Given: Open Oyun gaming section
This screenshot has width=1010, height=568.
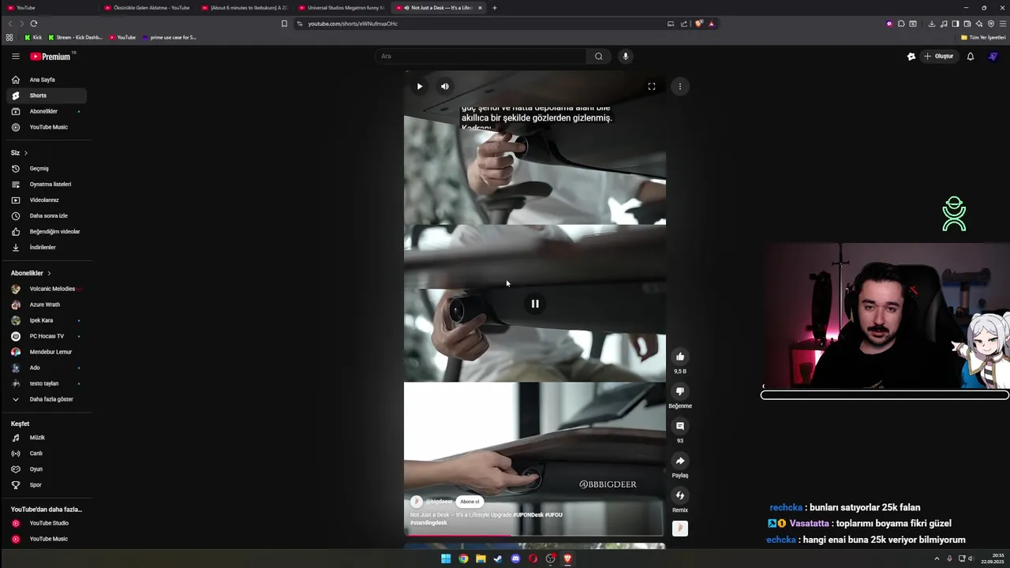Looking at the screenshot, I should 47,469.
